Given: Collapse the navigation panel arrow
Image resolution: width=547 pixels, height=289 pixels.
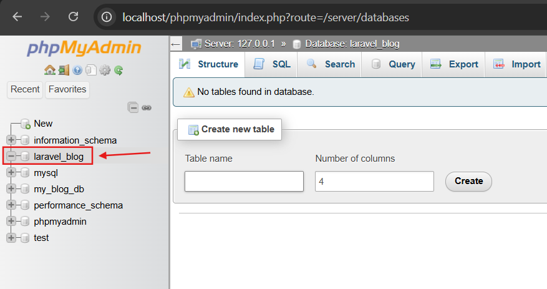Looking at the screenshot, I should pos(176,44).
